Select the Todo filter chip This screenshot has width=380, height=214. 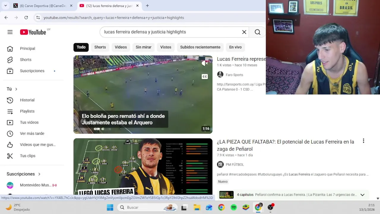point(81,47)
